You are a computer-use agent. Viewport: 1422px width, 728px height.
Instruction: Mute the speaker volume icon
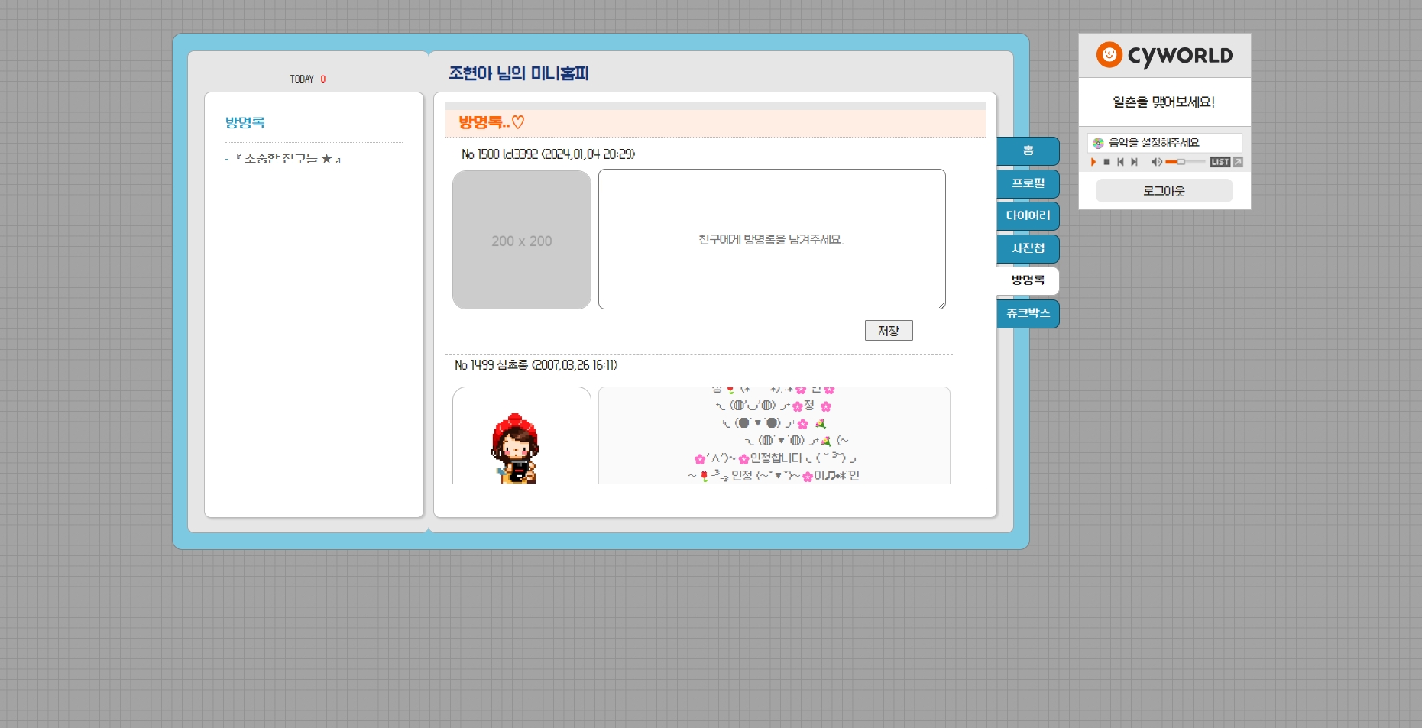tap(1156, 162)
